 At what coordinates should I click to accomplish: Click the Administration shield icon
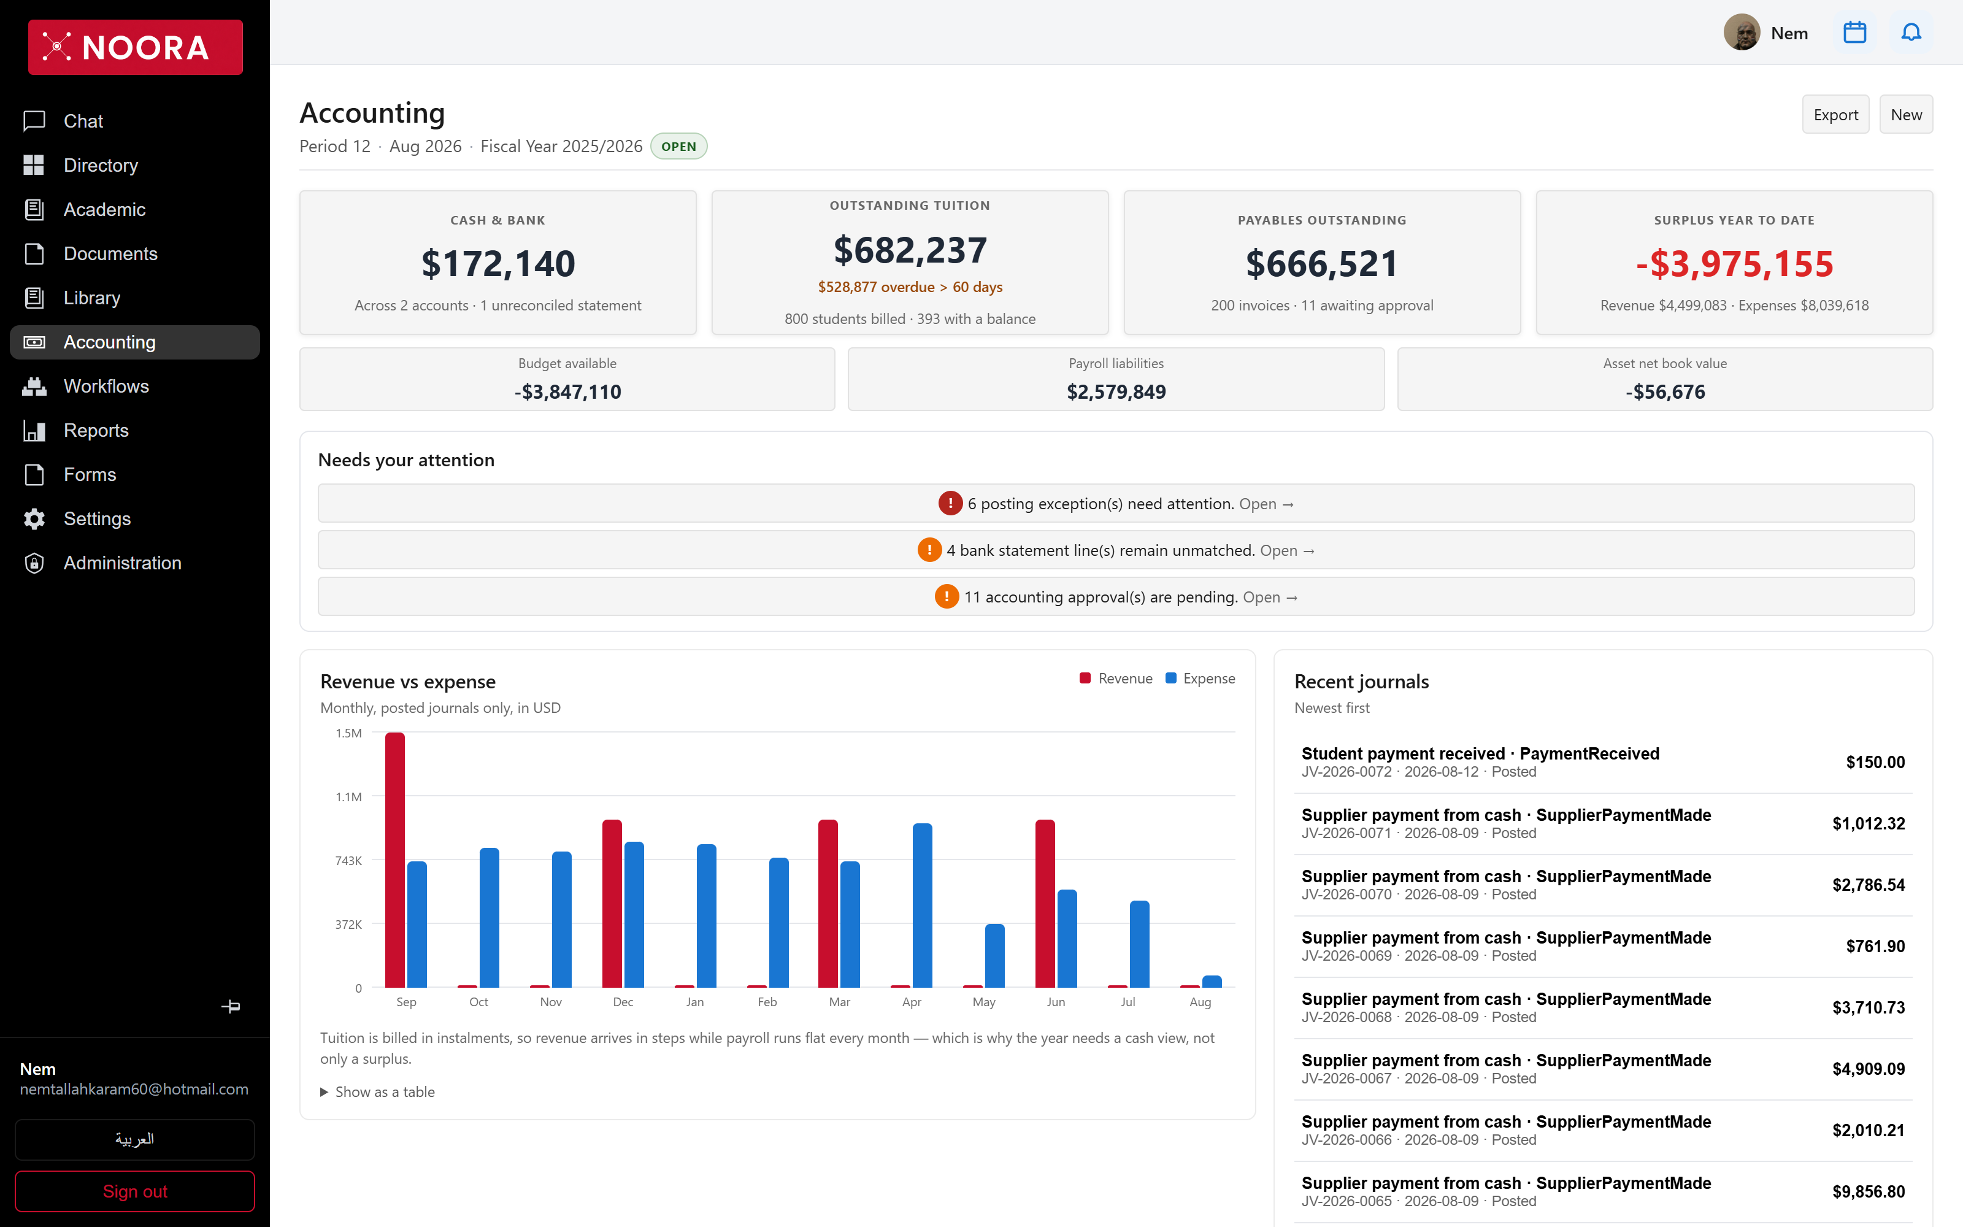[x=34, y=563]
